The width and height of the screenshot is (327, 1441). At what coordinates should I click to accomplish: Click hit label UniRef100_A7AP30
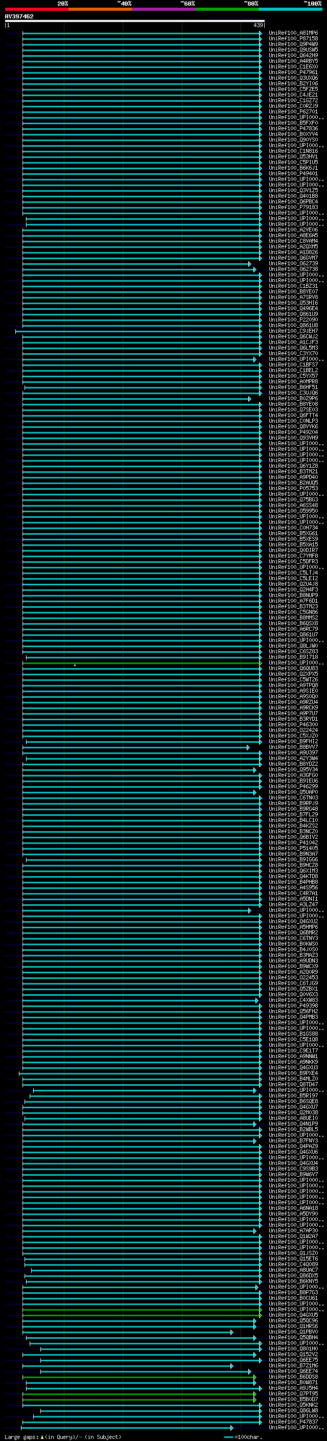(x=293, y=1231)
